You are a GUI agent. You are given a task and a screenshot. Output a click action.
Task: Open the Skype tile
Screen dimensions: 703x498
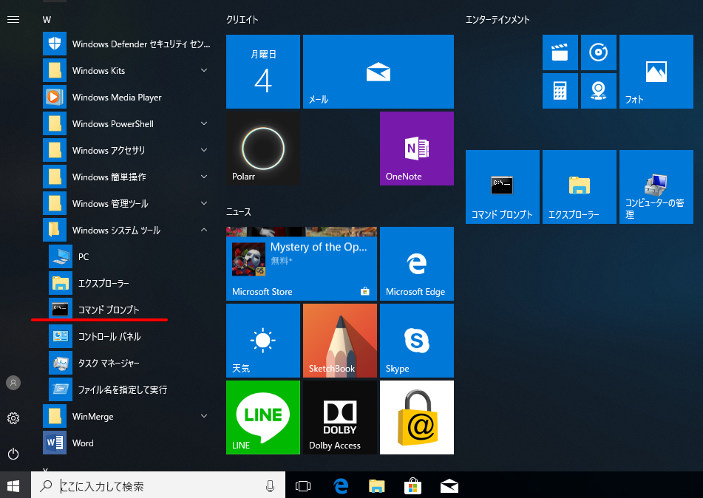click(x=417, y=341)
